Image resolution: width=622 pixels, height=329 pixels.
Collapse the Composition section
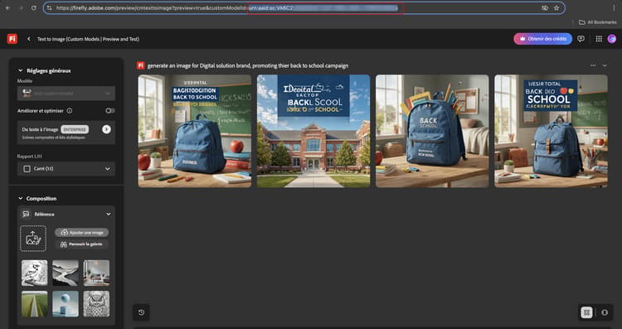click(x=20, y=198)
